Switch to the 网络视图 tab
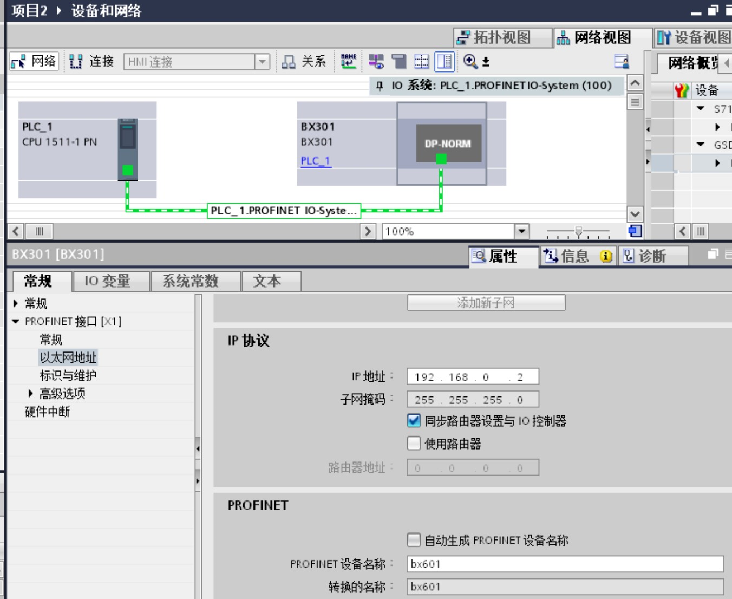The image size is (732, 599). pos(602,38)
